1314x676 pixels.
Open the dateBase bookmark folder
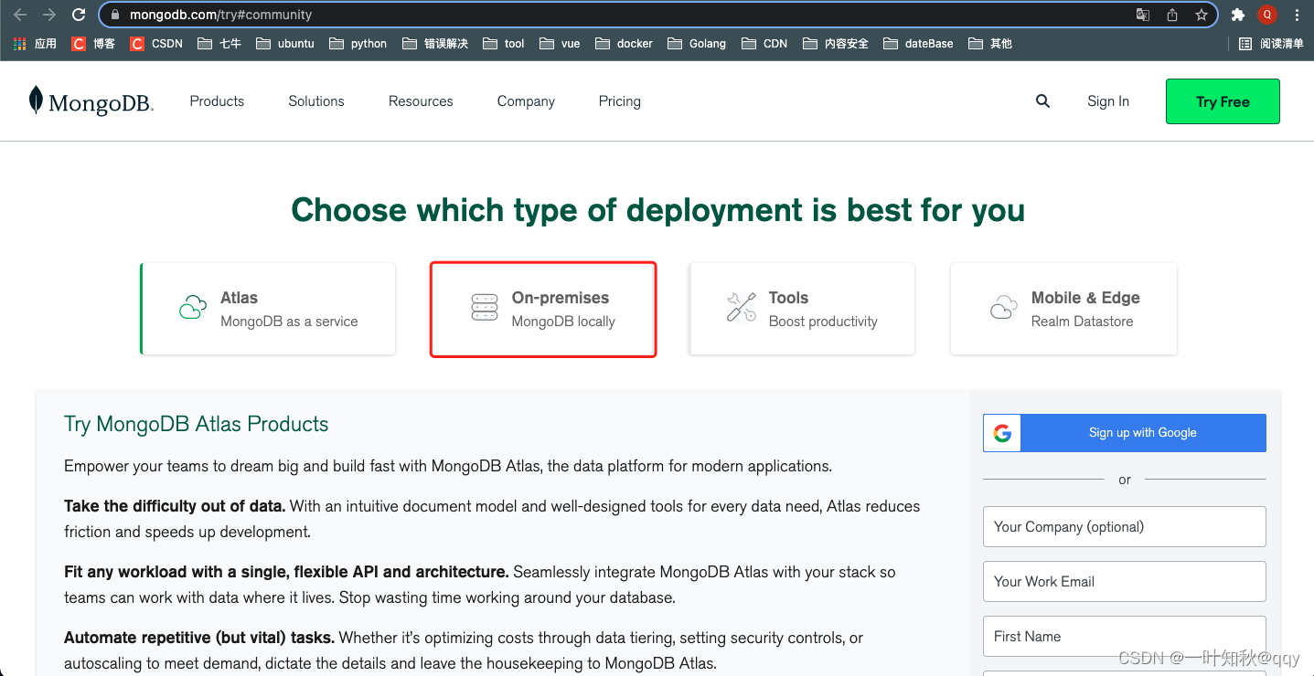click(x=918, y=43)
